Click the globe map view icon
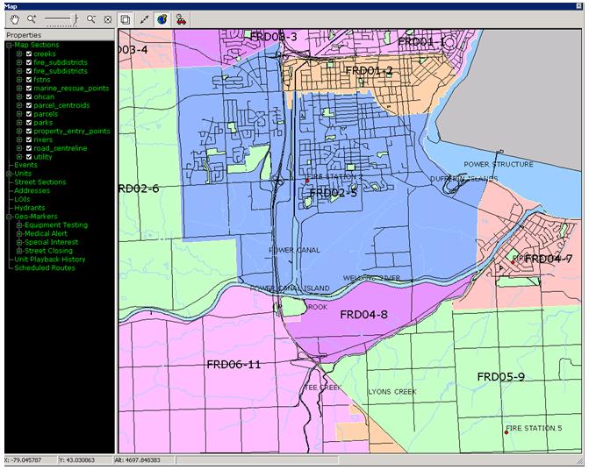Screen dimensions: 589x470 pyautogui.click(x=162, y=18)
